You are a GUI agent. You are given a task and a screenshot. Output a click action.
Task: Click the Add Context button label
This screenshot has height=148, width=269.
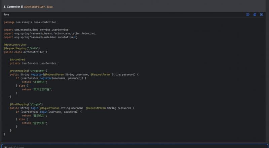16,147
